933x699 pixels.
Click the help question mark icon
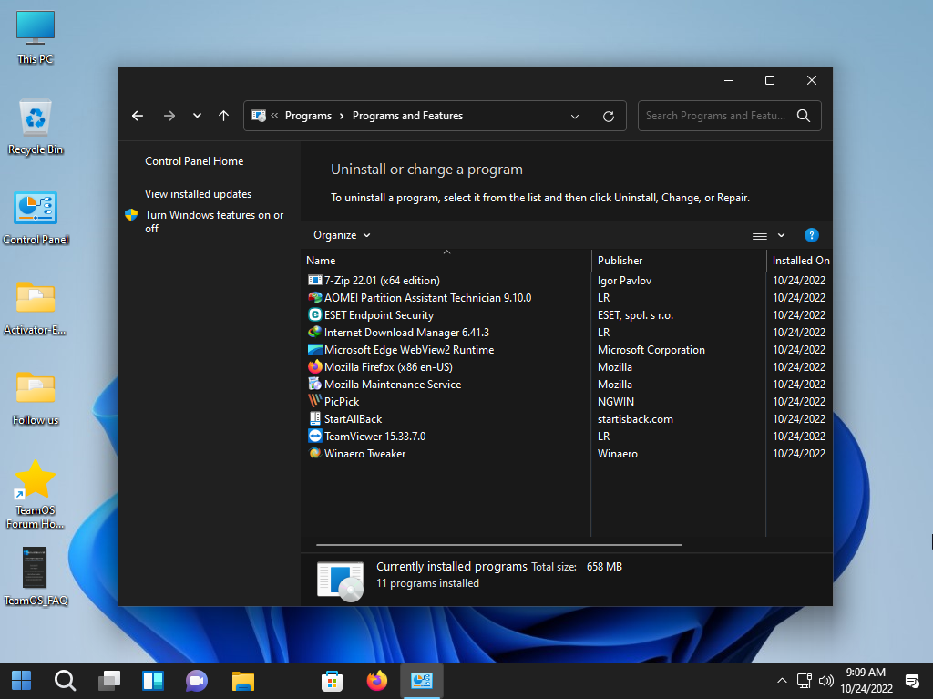[811, 235]
